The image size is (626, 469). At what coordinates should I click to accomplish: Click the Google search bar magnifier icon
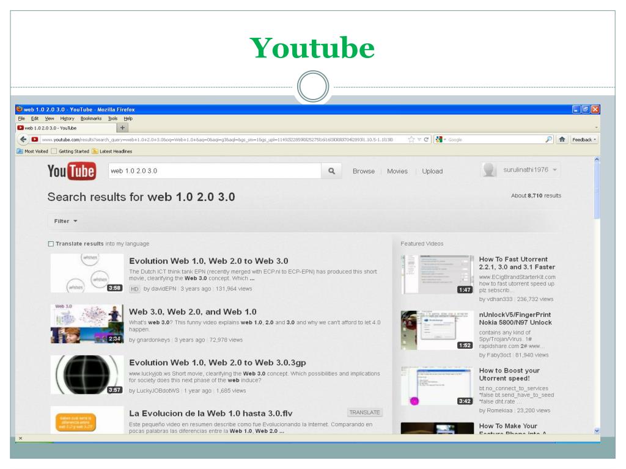click(549, 139)
